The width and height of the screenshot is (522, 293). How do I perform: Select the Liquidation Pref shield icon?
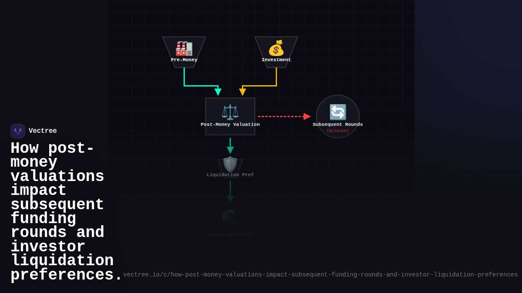click(230, 164)
